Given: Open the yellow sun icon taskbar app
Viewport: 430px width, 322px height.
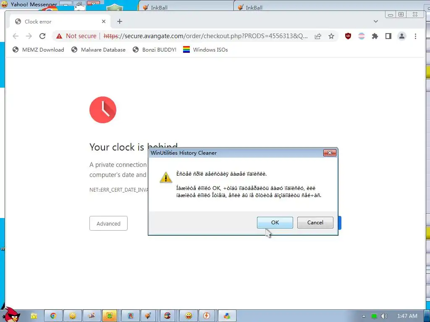Looking at the screenshot, I should pos(73,316).
